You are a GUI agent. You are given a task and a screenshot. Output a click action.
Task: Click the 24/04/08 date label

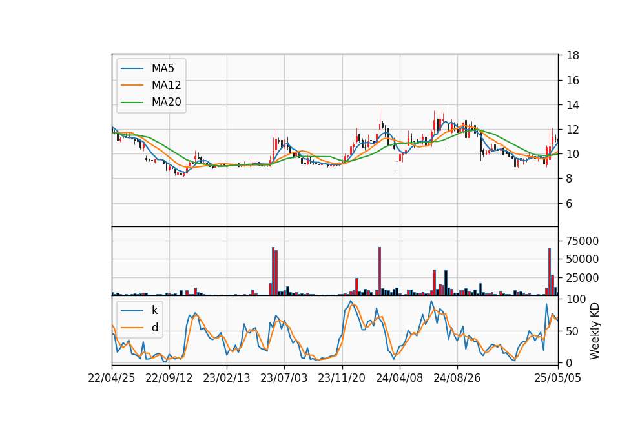[x=399, y=379]
